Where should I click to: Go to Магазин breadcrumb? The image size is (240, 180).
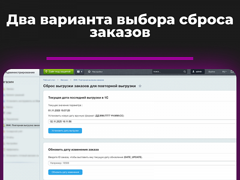point(64,80)
